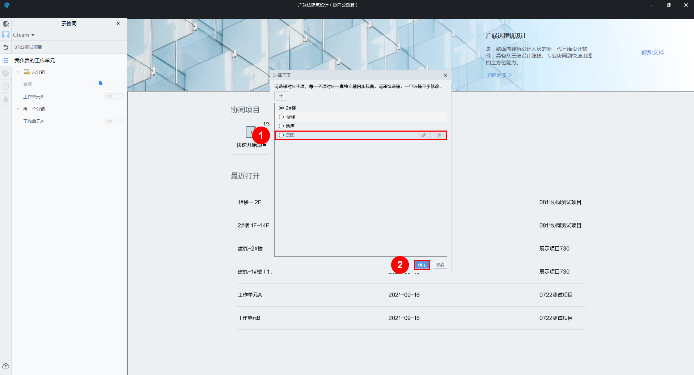Click date 2021-09-16 in 工作单元B row
Image resolution: width=694 pixels, height=375 pixels.
(404, 318)
